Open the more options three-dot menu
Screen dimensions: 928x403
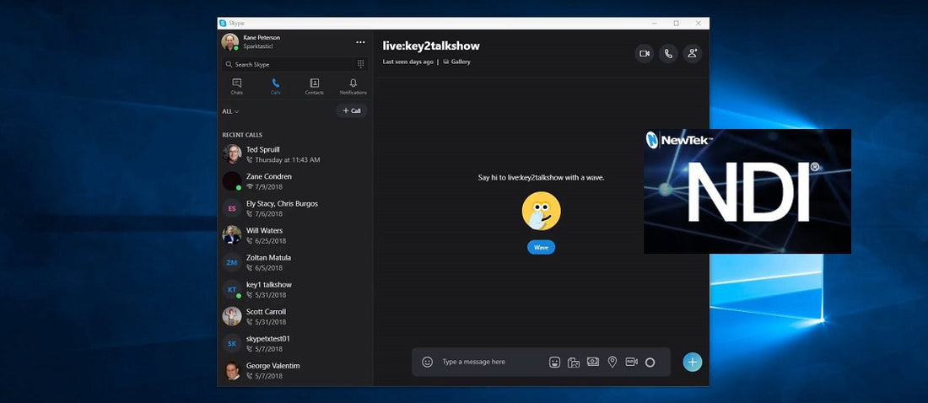point(360,42)
